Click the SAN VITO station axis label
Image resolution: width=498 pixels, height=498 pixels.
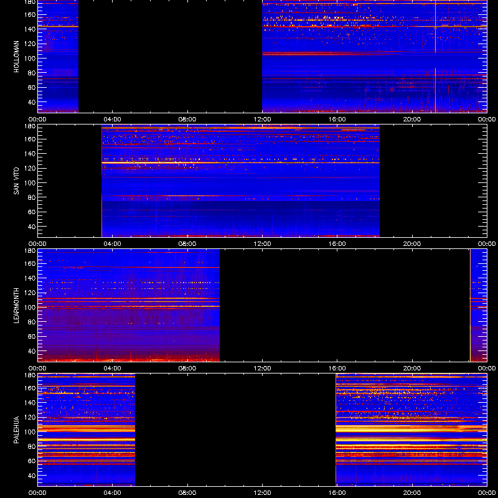(x=16, y=181)
